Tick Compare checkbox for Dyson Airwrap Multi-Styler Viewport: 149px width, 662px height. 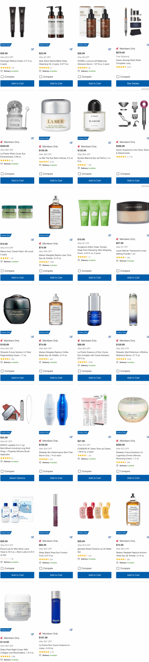(118, 77)
